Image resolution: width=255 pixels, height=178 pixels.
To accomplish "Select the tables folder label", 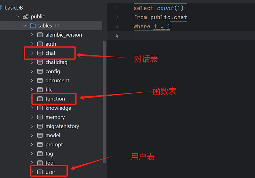I will [x=45, y=26].
